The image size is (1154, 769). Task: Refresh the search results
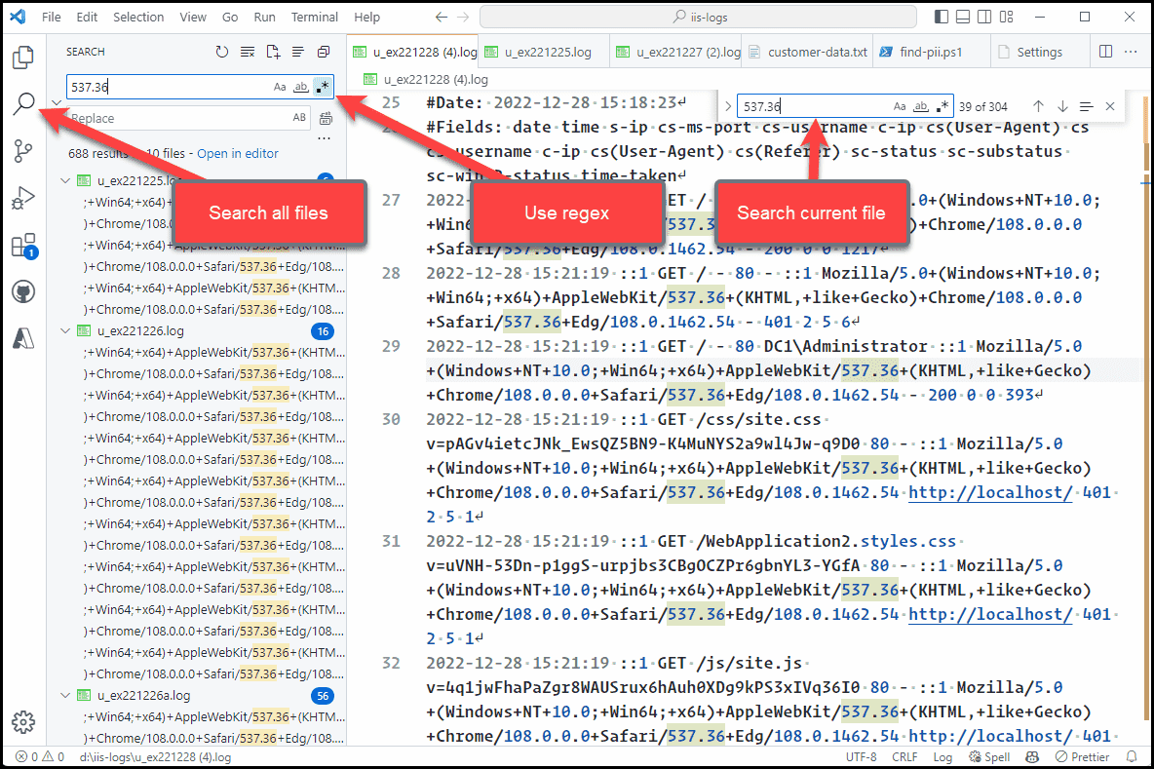(x=223, y=51)
